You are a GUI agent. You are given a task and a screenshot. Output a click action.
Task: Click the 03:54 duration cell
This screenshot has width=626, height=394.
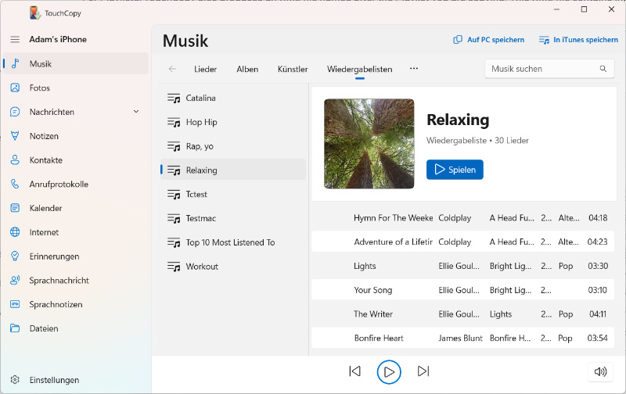pos(597,338)
